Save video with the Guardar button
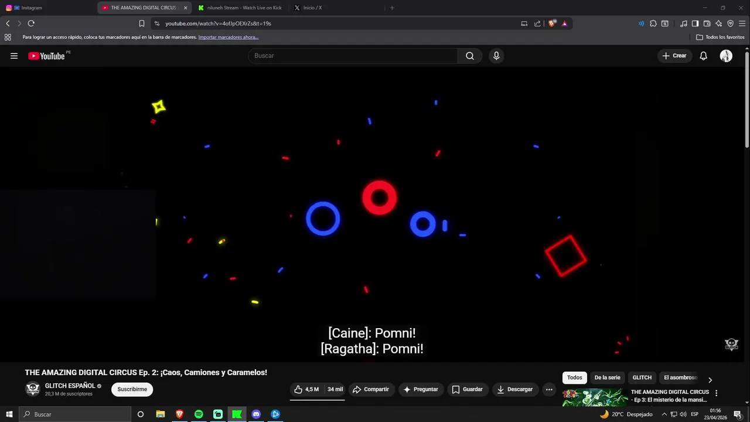Viewport: 750px width, 422px height. point(468,389)
